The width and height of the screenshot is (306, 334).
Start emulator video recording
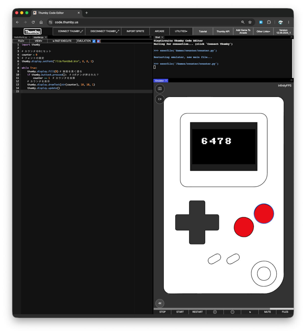pyautogui.click(x=160, y=99)
